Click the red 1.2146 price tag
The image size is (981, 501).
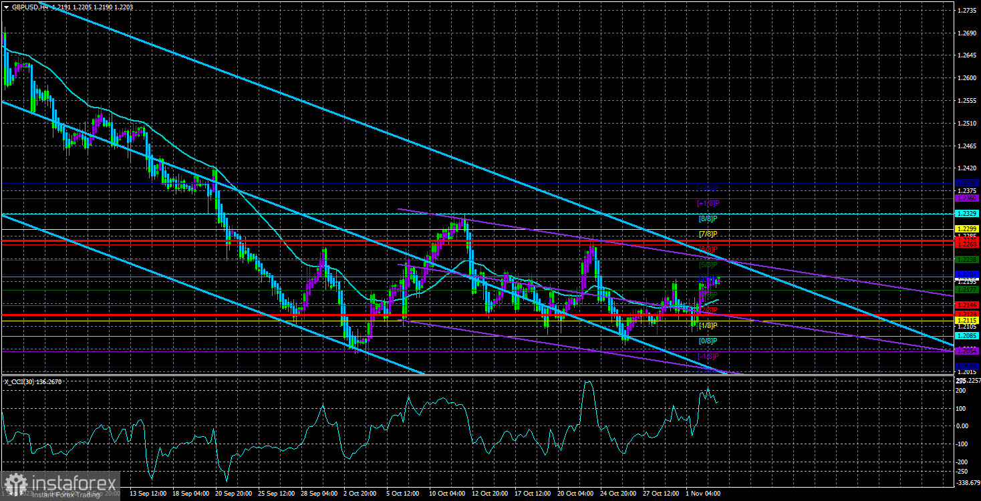point(968,305)
